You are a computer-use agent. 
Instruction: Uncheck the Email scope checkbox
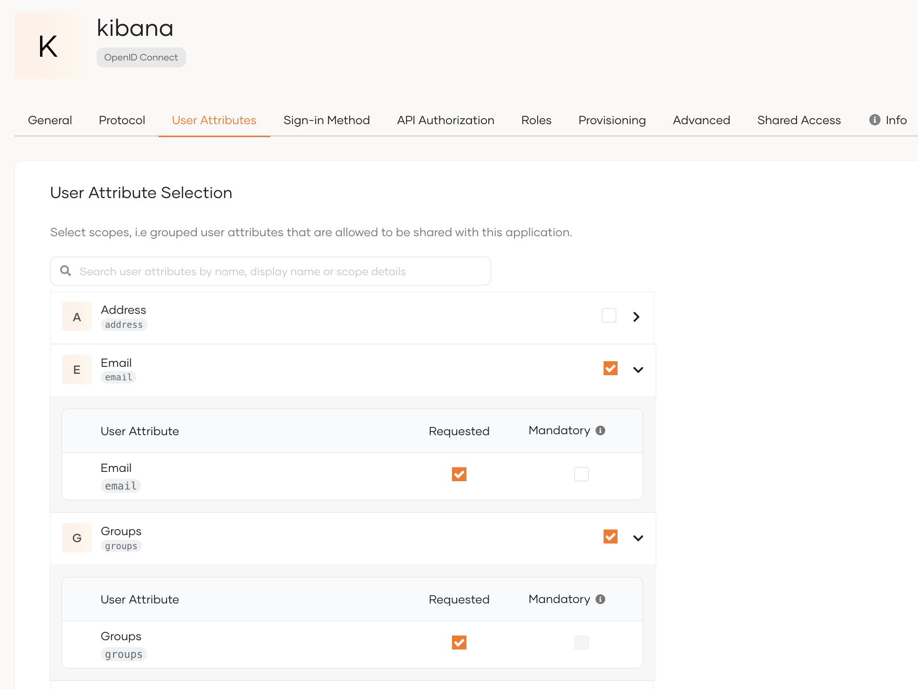[610, 368]
